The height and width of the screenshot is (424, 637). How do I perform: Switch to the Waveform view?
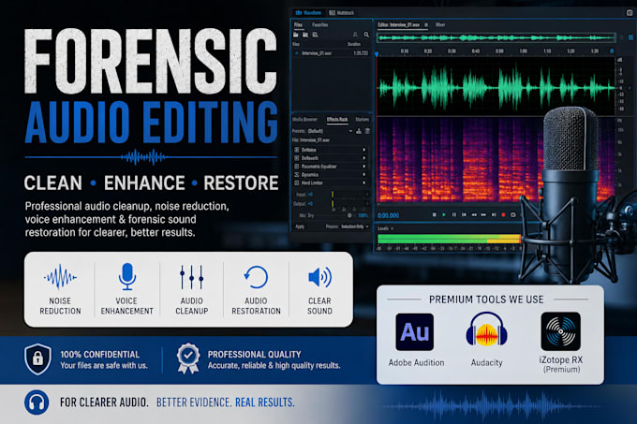coord(309,12)
